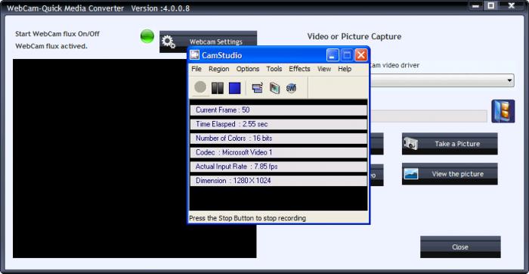
Task: Click the Close button in the converter window
Action: 460,247
